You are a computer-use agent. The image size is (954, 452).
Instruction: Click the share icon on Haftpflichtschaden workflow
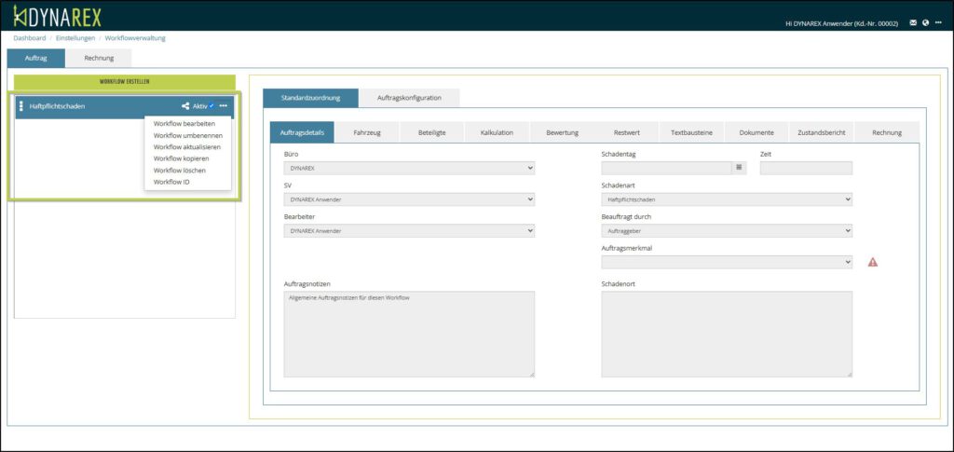click(185, 106)
